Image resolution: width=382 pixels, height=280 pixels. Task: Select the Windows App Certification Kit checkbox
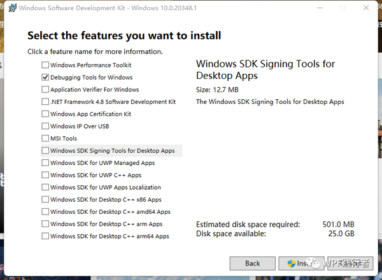pos(45,114)
